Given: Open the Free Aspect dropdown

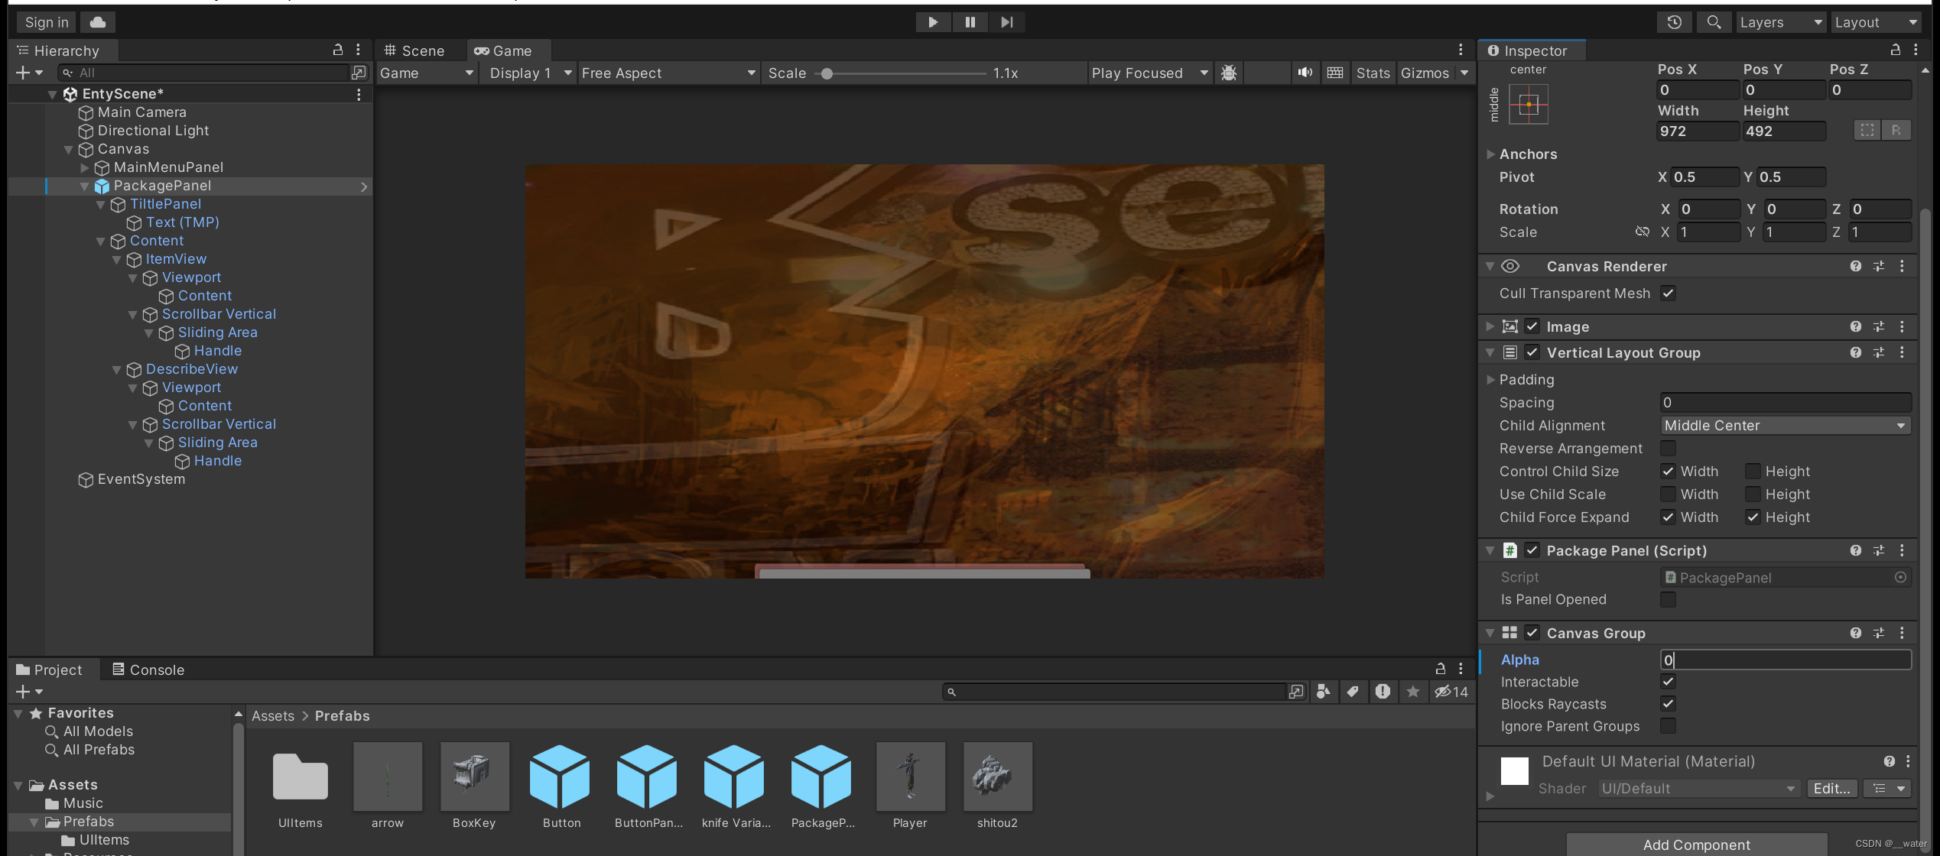Looking at the screenshot, I should pyautogui.click(x=668, y=73).
